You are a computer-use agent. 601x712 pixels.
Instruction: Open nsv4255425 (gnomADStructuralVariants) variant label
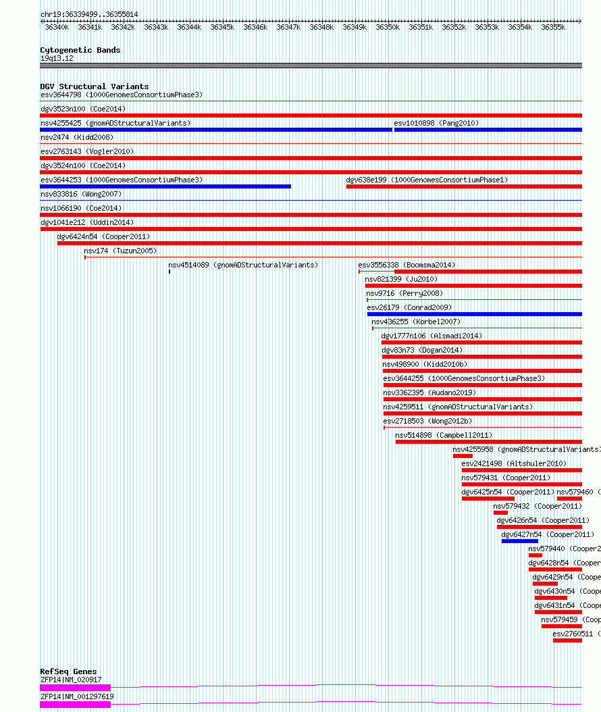pyautogui.click(x=115, y=123)
